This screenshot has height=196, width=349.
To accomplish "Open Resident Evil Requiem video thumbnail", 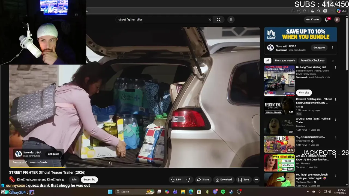I will click(279, 106).
